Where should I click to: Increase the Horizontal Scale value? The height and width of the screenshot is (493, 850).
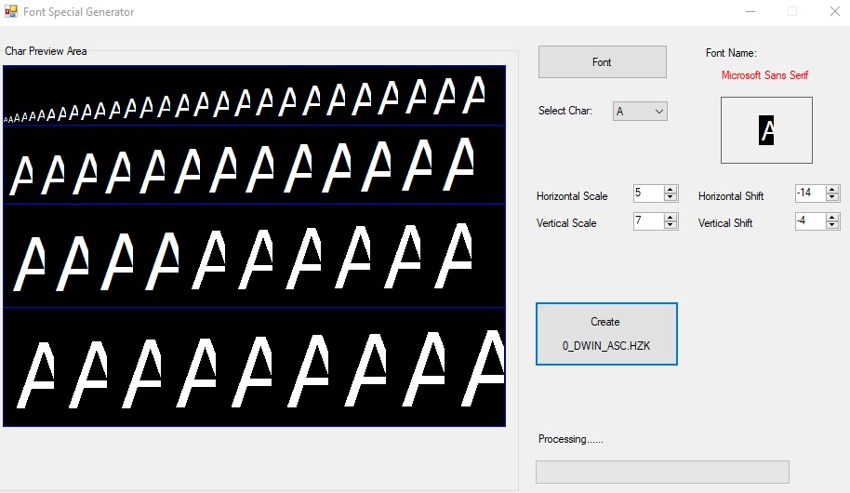(x=671, y=190)
